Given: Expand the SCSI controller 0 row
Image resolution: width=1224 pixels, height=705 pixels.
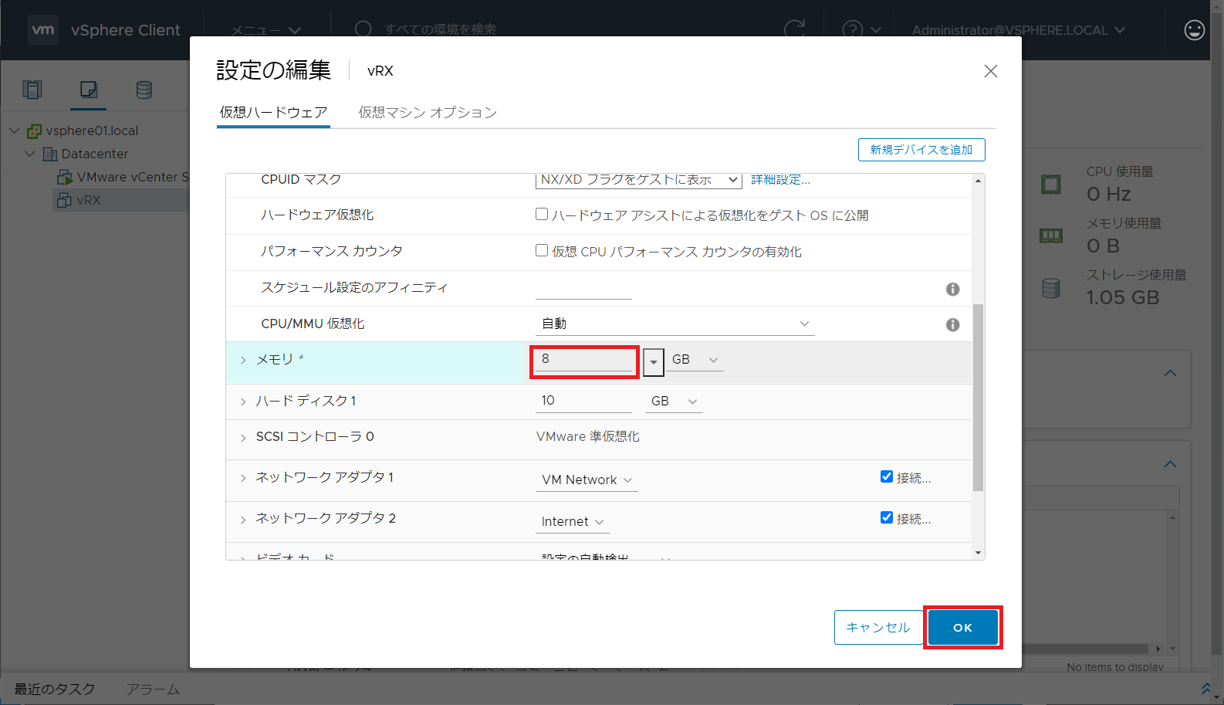Looking at the screenshot, I should coord(243,438).
